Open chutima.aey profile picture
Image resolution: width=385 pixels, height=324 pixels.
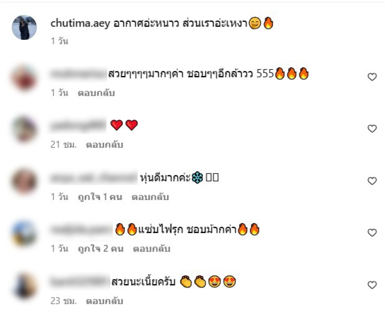click(x=25, y=27)
